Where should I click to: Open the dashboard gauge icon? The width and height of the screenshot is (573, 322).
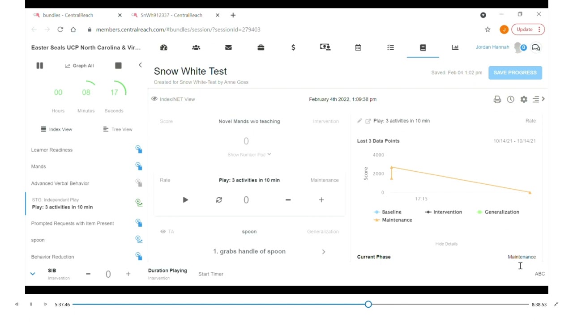(163, 47)
